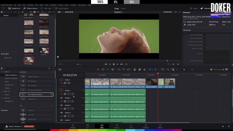Expand the Open FX tree section
The width and height of the screenshot is (233, 131).
2,91
